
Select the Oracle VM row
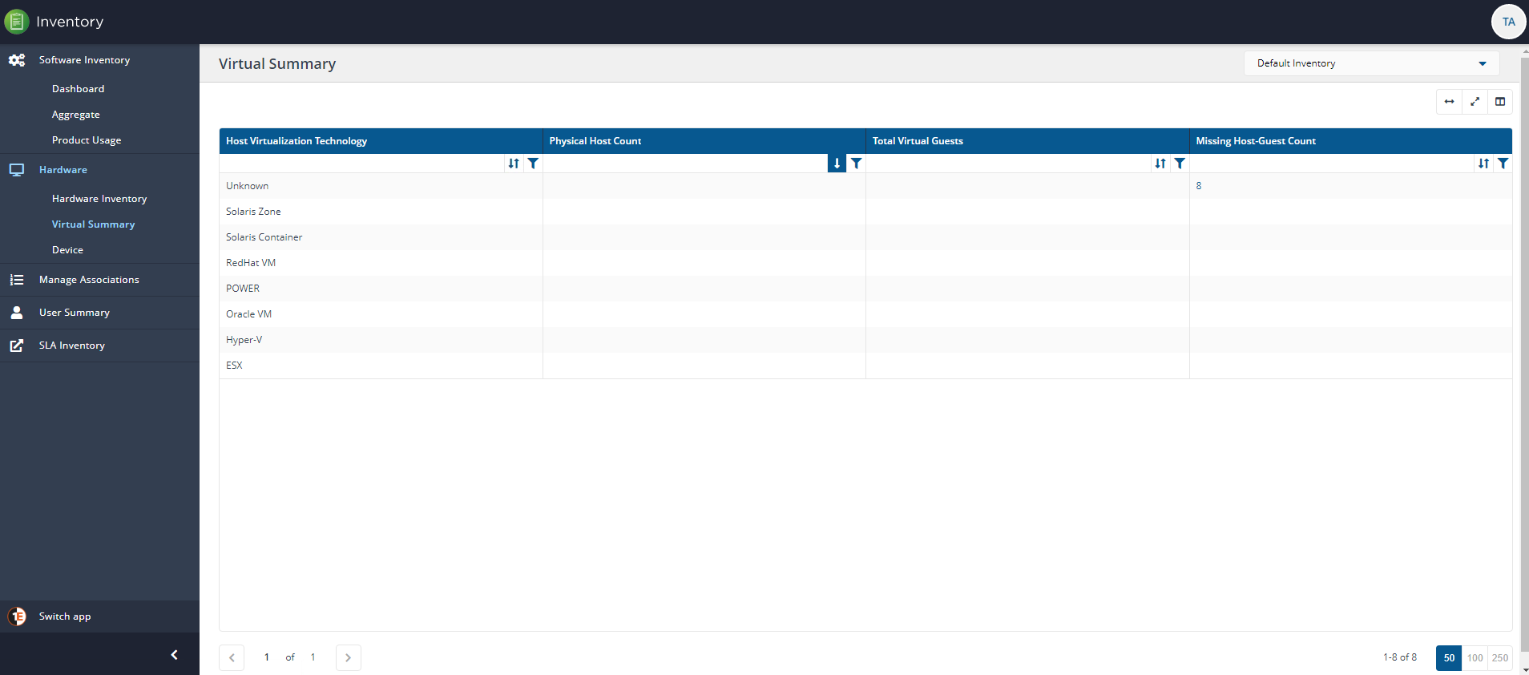pyautogui.click(x=865, y=314)
